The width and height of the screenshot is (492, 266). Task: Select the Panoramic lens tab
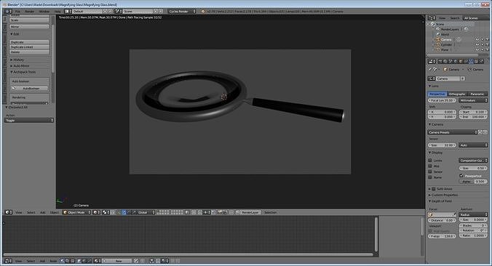(x=477, y=94)
